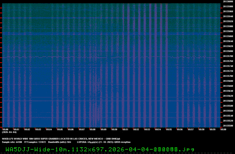
Task: Select the 00:10 time axis label
Action: tap(114, 129)
